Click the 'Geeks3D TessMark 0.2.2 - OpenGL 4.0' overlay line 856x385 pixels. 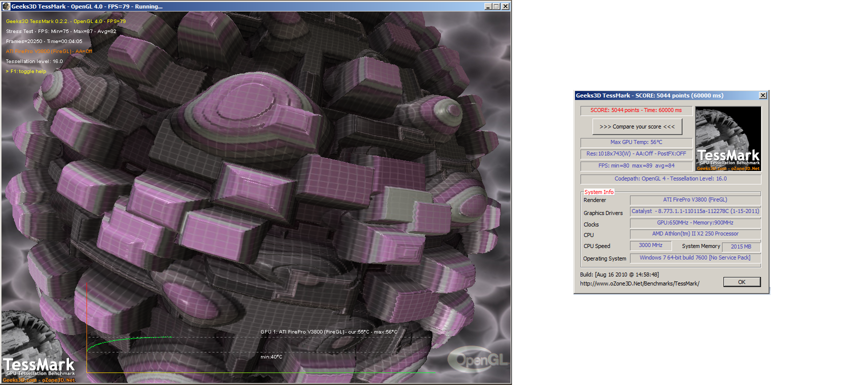[66, 21]
